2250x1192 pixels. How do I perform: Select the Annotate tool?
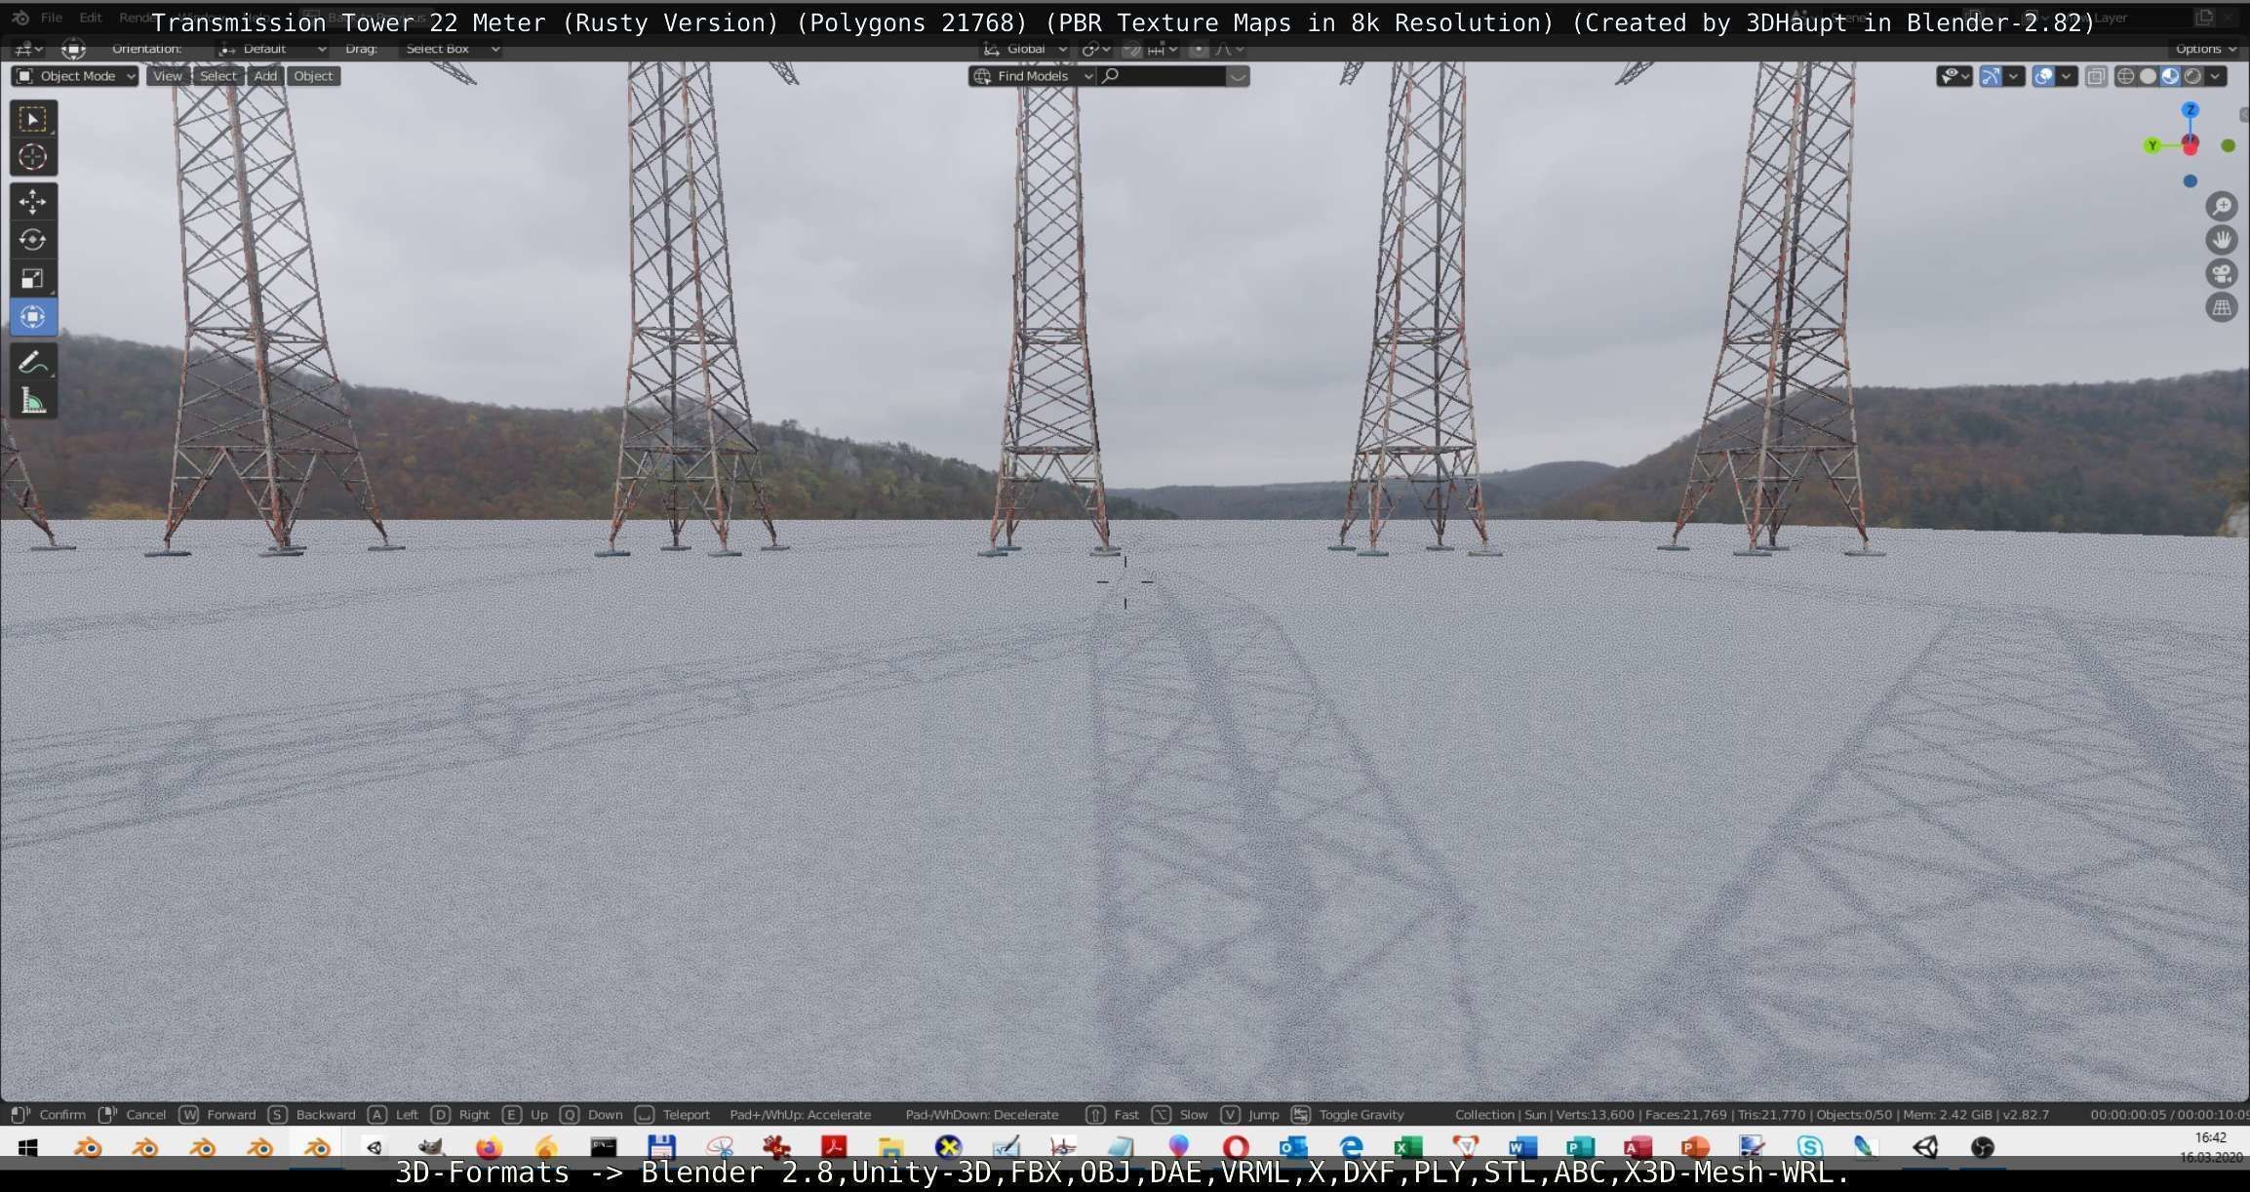[33, 362]
